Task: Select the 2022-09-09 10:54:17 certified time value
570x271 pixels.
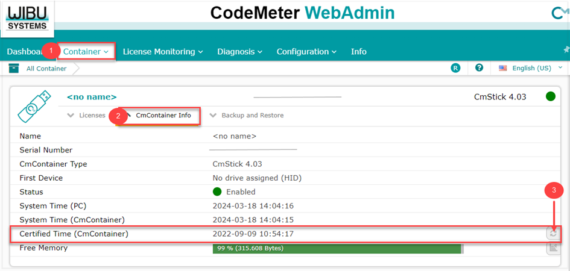Action: [x=253, y=234]
